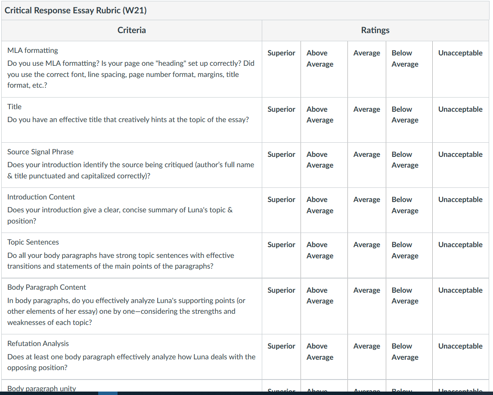The width and height of the screenshot is (493, 395).
Task: Click the rubric title Critical Response Essay Rubric (W21)
Action: [x=75, y=10]
